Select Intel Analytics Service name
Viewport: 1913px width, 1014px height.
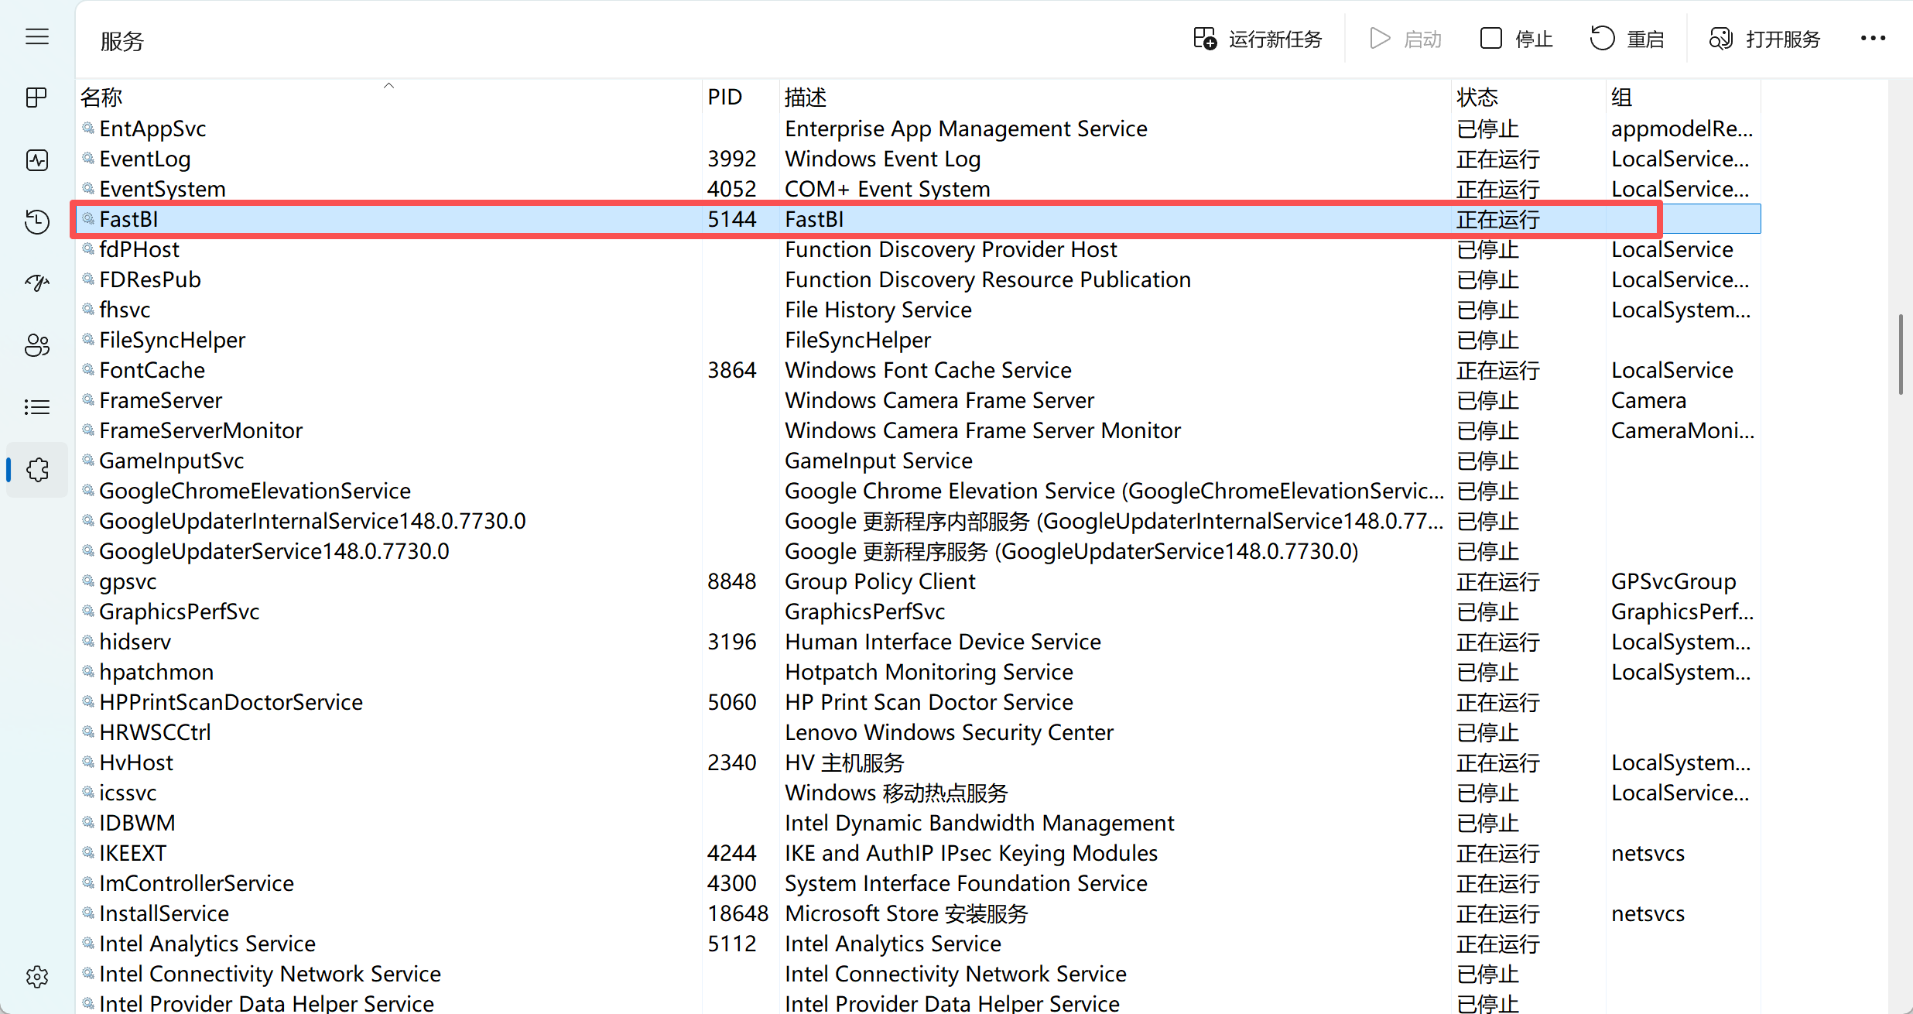tap(207, 944)
